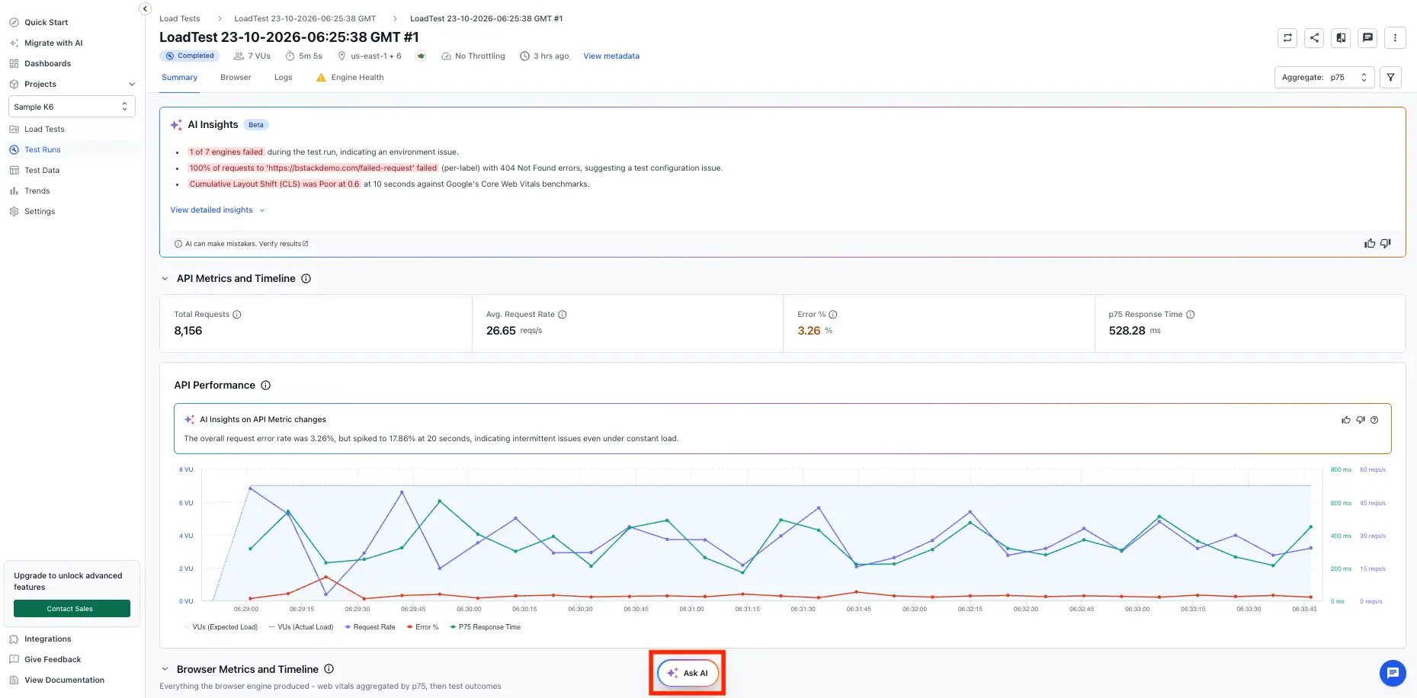Image resolution: width=1417 pixels, height=698 pixels.
Task: Click the filter funnel icon
Action: pyautogui.click(x=1390, y=77)
